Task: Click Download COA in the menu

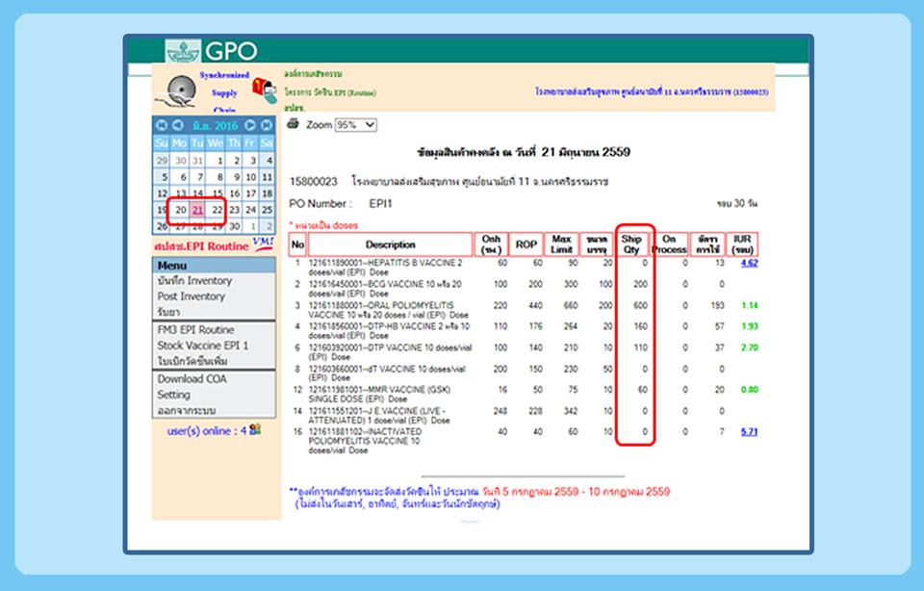Action: point(192,378)
